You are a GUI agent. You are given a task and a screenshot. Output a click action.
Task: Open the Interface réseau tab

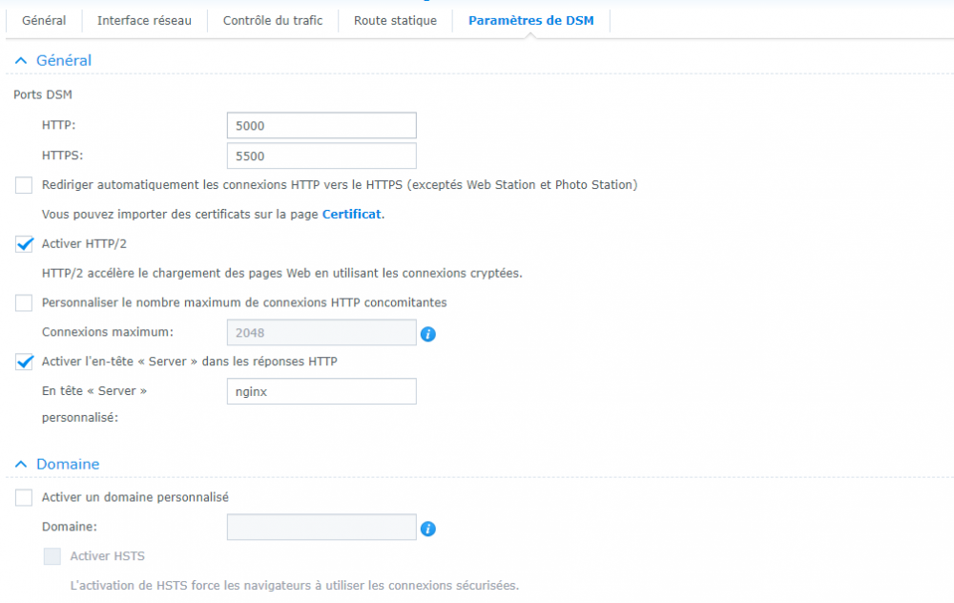coord(144,20)
